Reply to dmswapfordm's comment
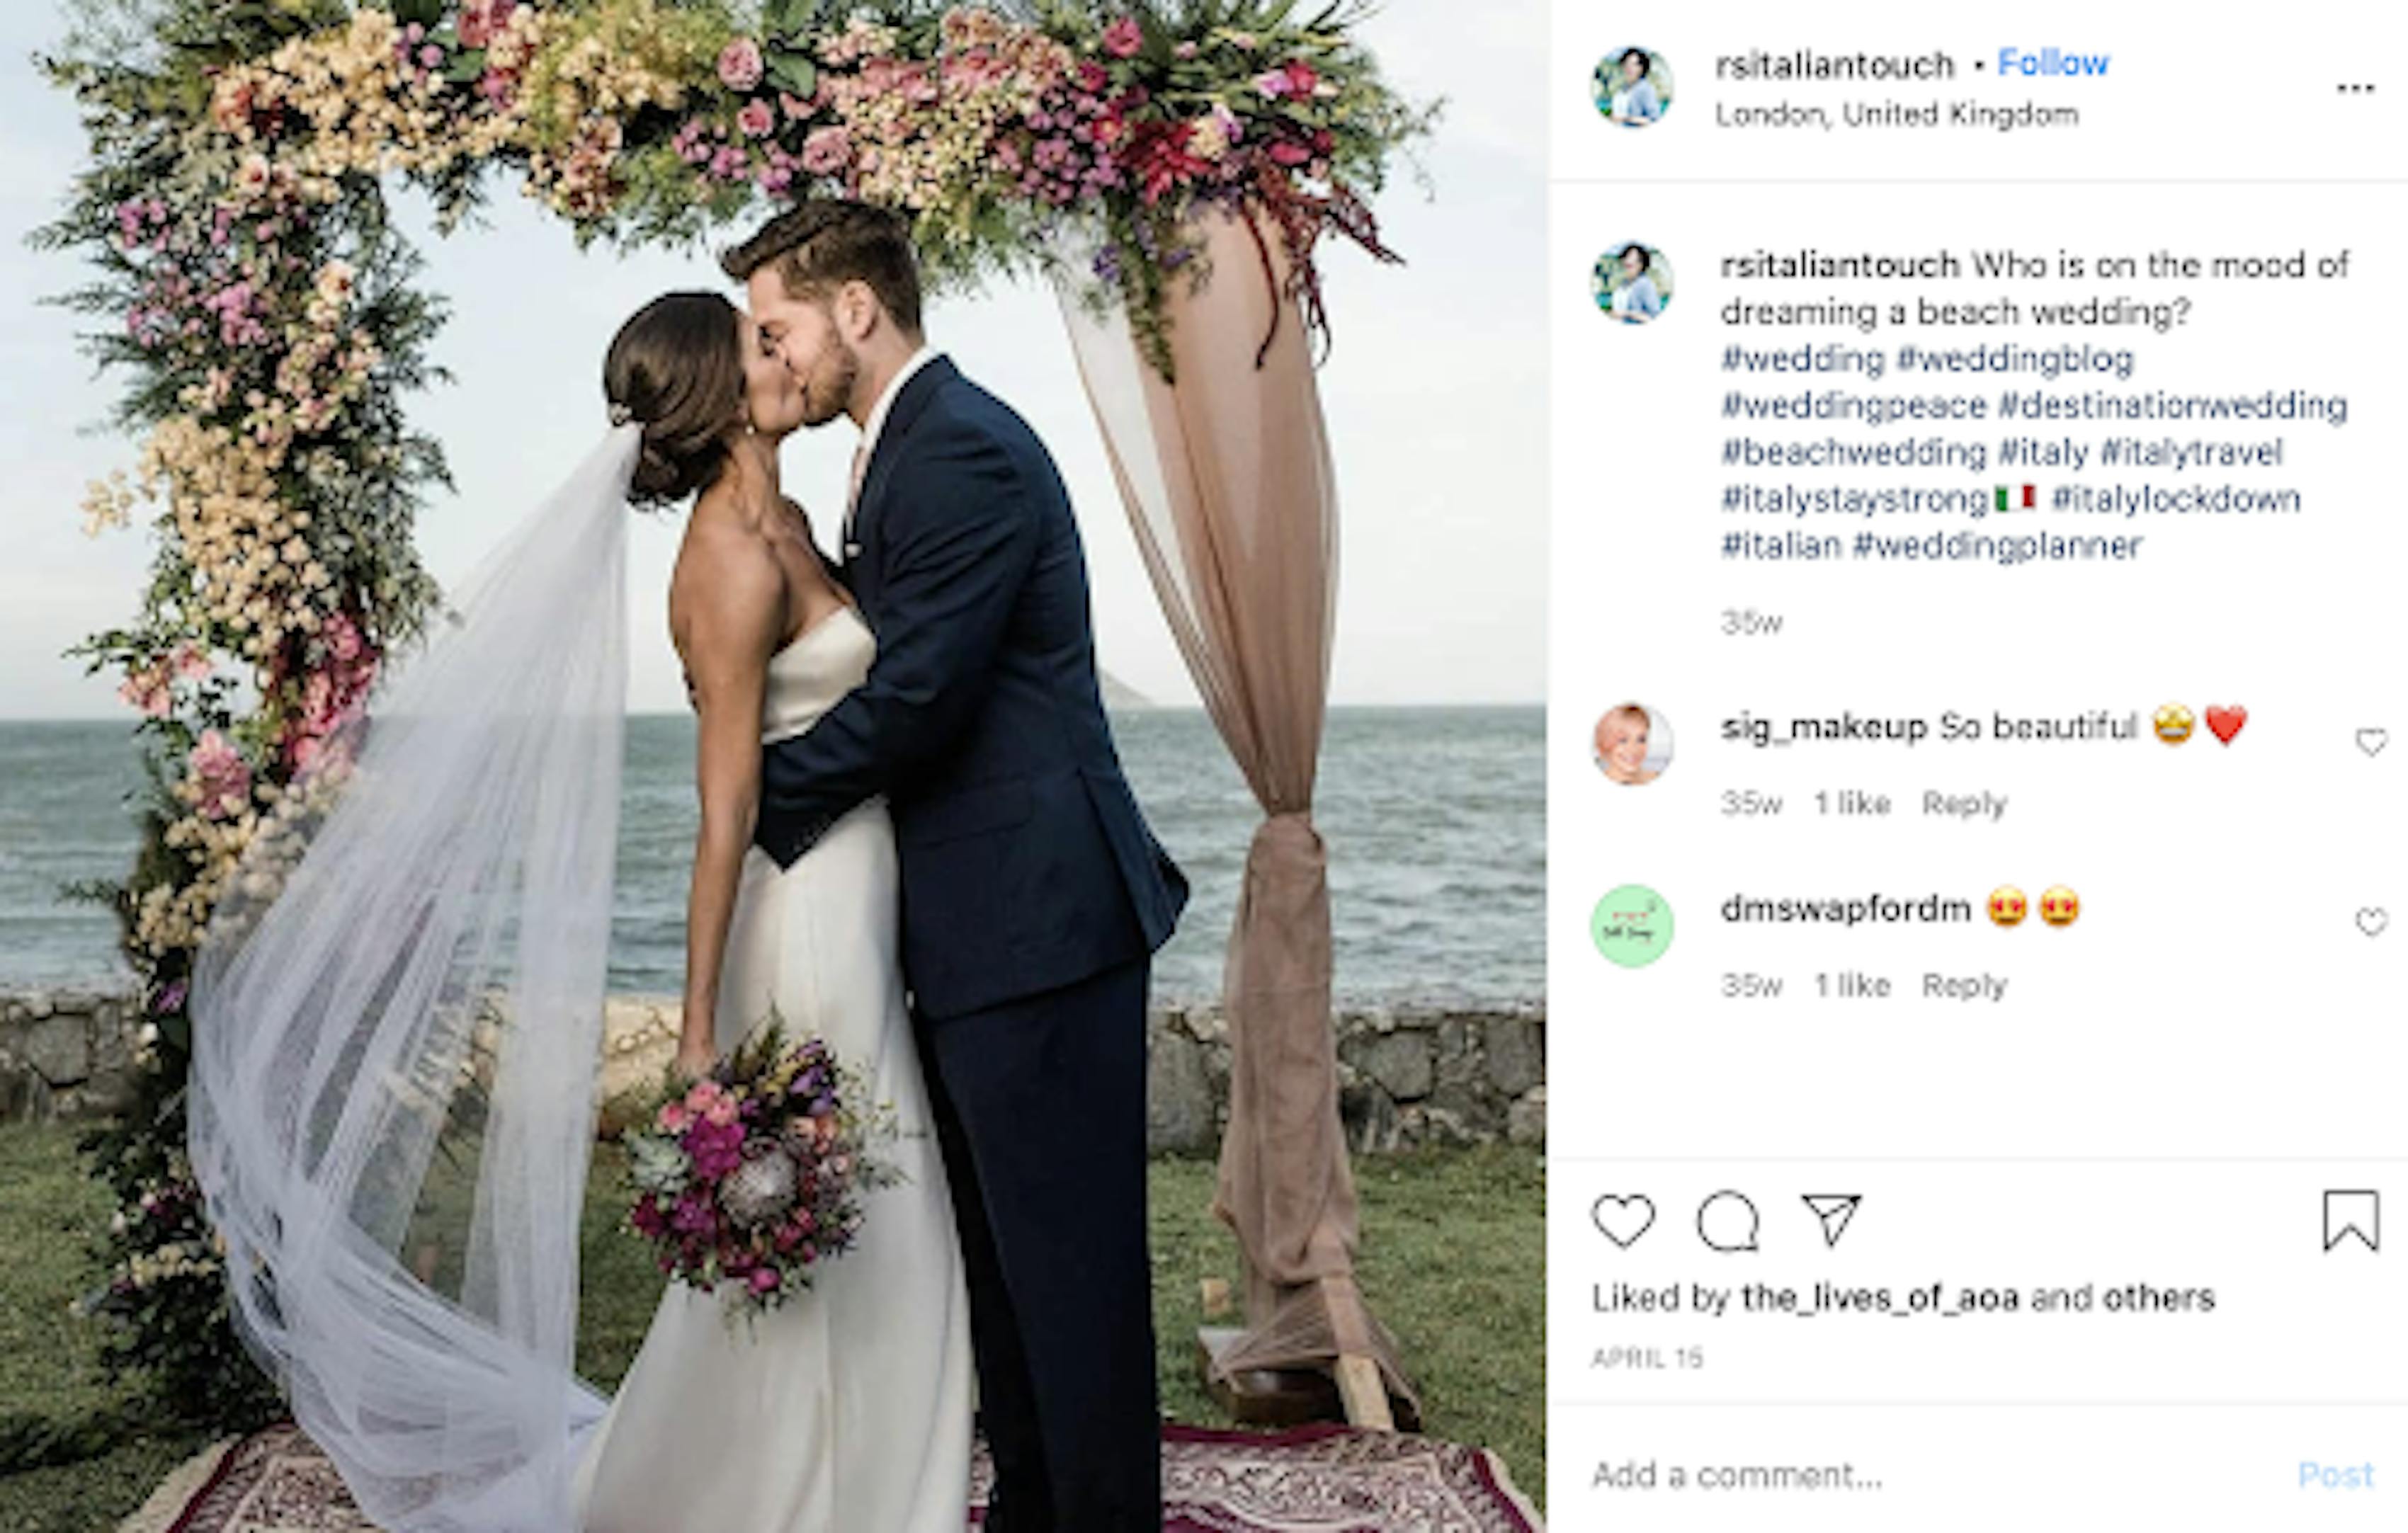2408x1533 pixels. coord(1964,986)
